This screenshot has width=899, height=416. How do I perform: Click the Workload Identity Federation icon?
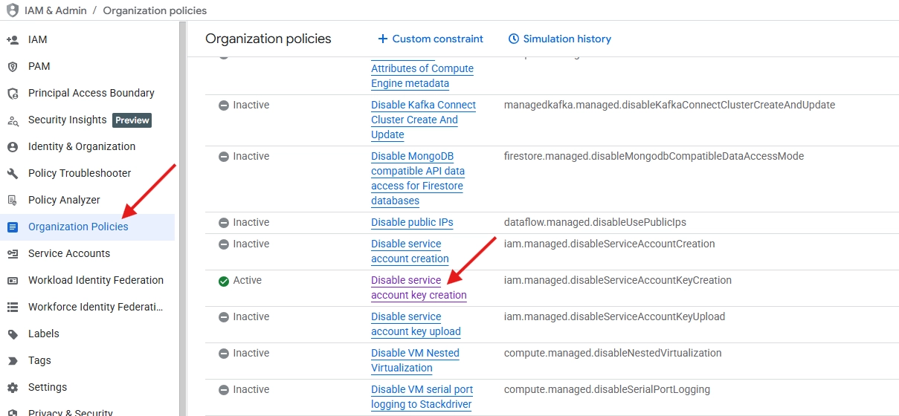point(13,280)
